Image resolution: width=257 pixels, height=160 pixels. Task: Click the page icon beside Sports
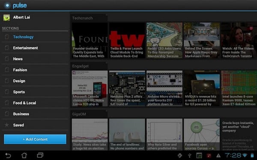click(6, 92)
